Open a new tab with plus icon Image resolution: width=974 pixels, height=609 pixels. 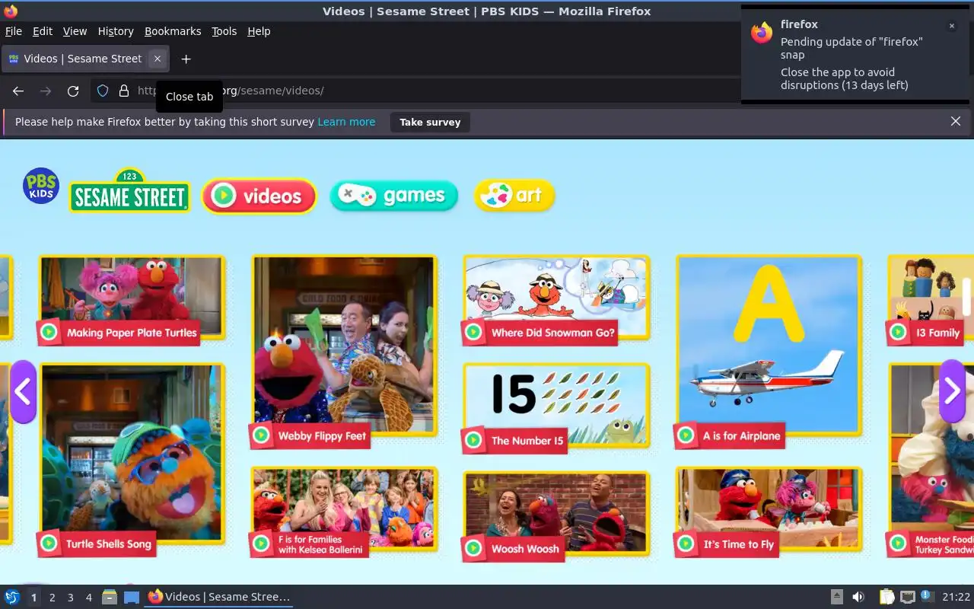click(x=186, y=59)
